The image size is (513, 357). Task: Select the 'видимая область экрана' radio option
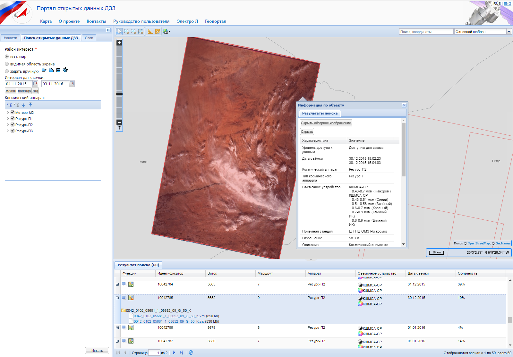(7, 64)
